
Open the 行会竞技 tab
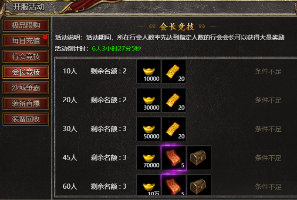click(x=26, y=57)
